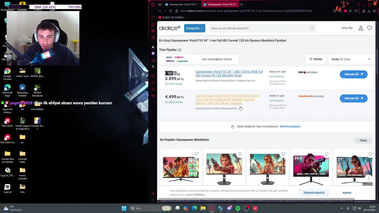Open a new browser tab
The image size is (379, 213).
tap(241, 4)
